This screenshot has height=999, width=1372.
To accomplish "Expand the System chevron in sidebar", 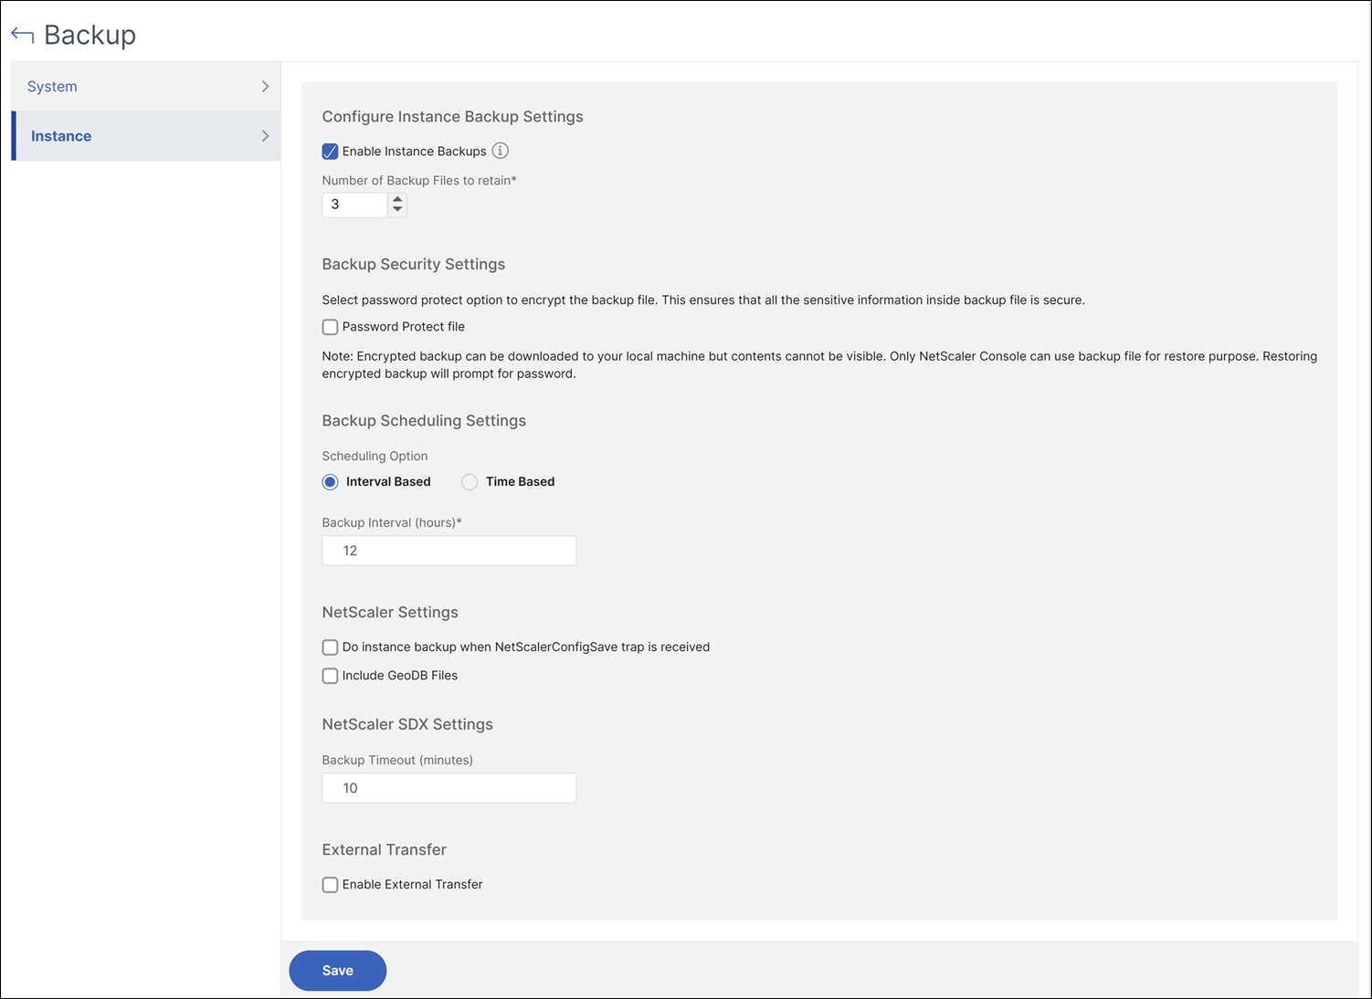I will (265, 87).
